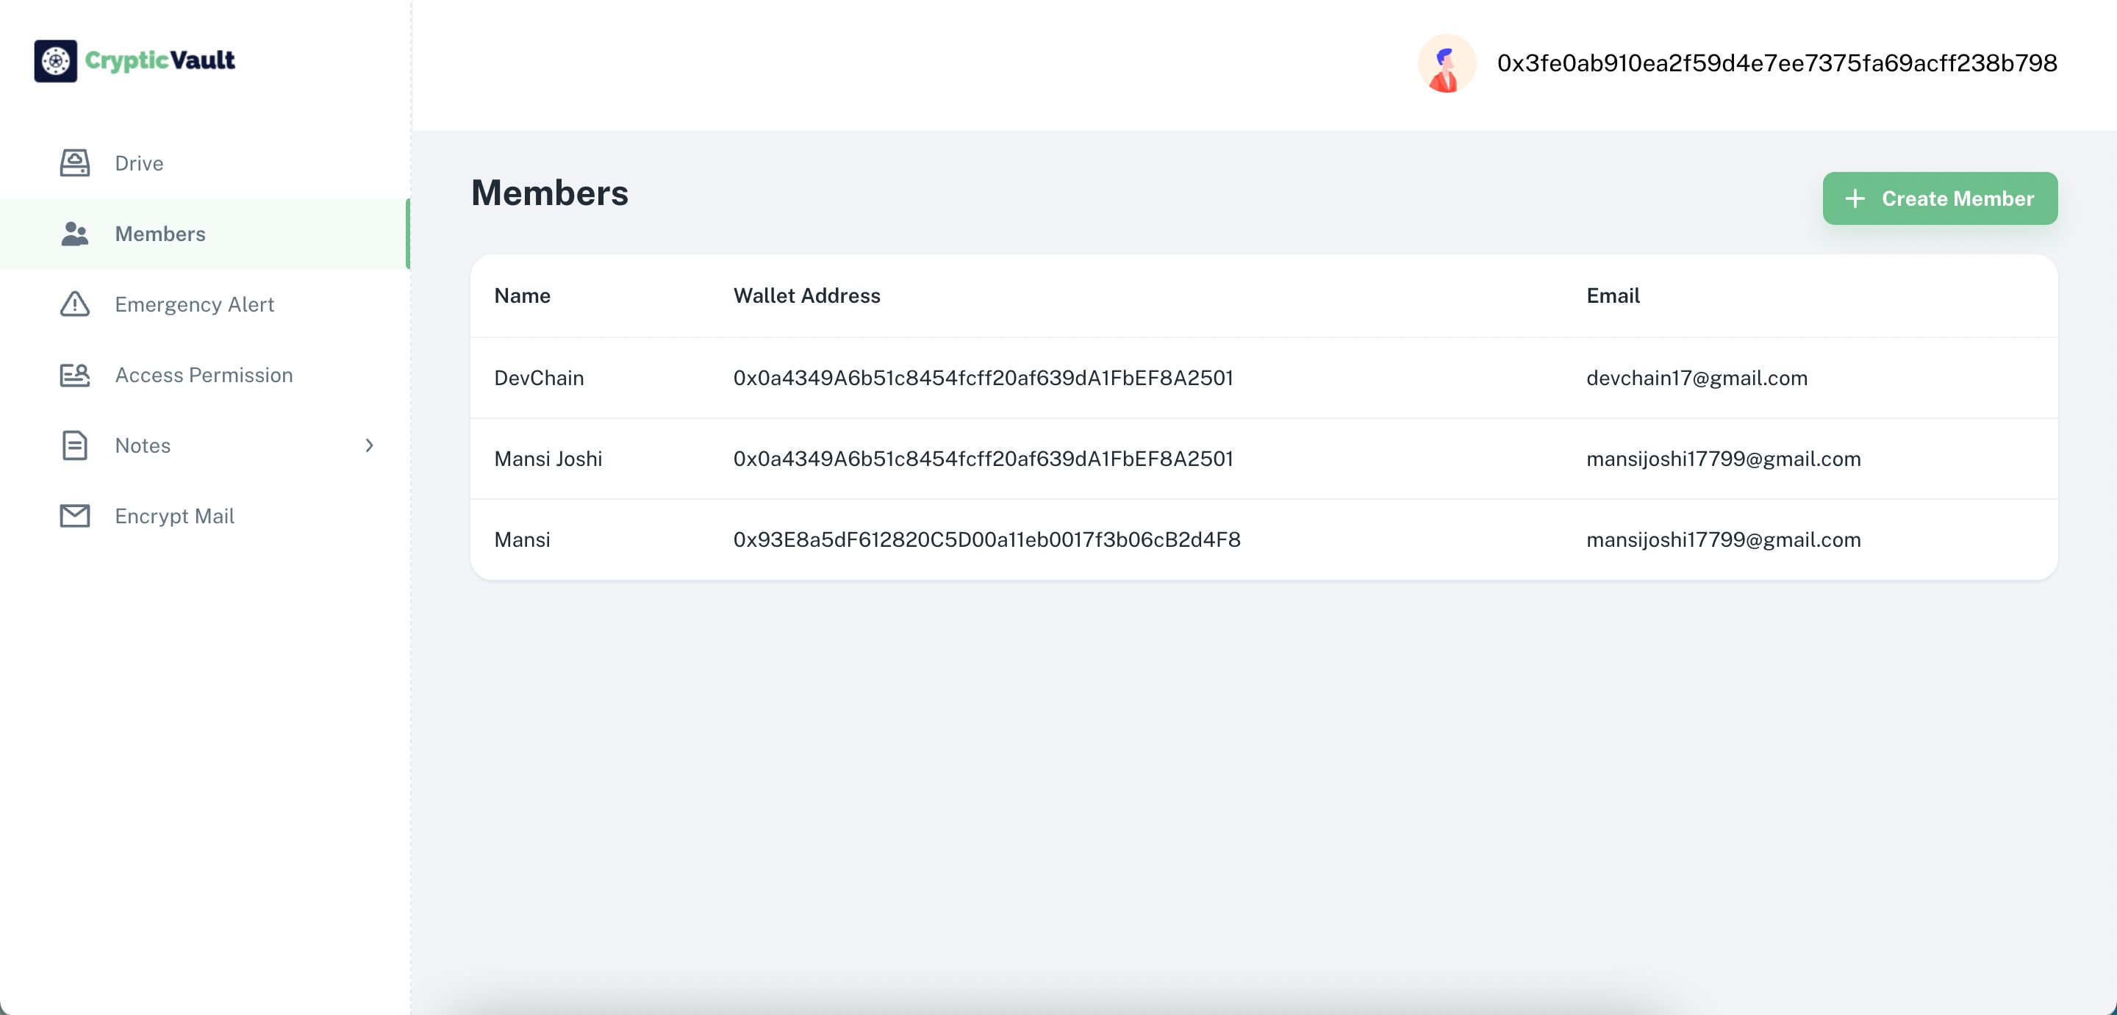Click the user avatar in header
2117x1015 pixels.
pyautogui.click(x=1447, y=63)
